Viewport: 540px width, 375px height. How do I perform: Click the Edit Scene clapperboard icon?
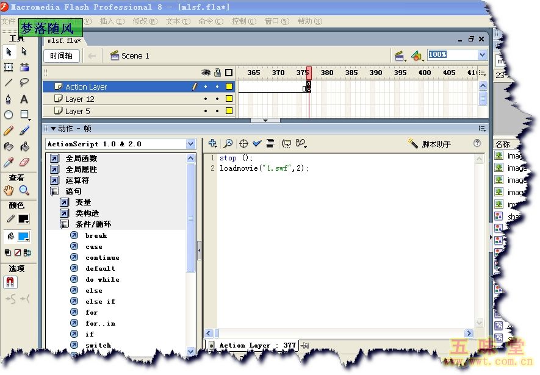point(400,55)
